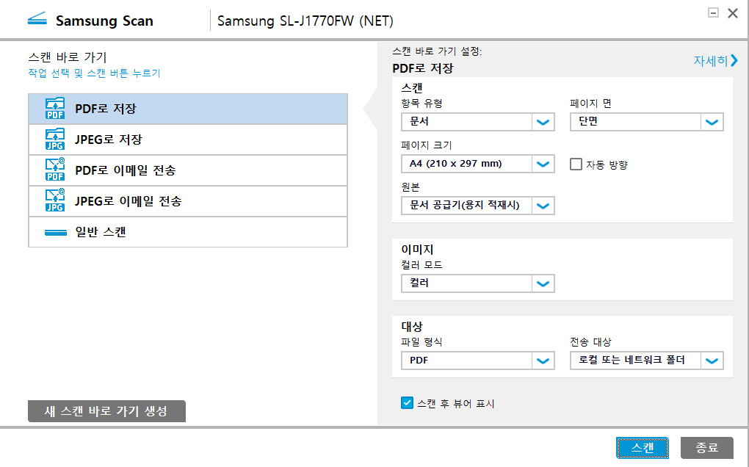Click the Samsung SL-J1770FW (NET) device name
This screenshot has width=749, height=467.
(305, 21)
